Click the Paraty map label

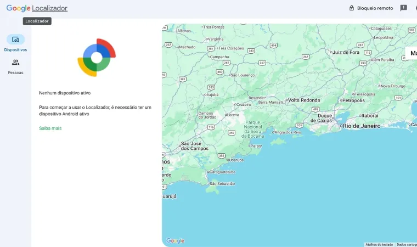pos(256,146)
